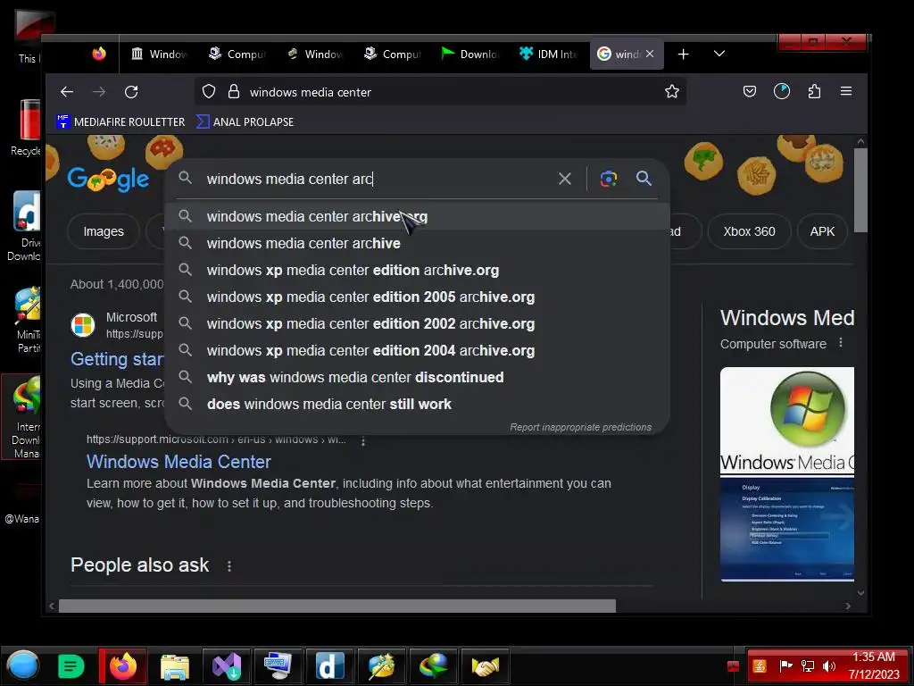Click Report inappropriate predictions link
Viewport: 914px width, 686px height.
pos(580,427)
